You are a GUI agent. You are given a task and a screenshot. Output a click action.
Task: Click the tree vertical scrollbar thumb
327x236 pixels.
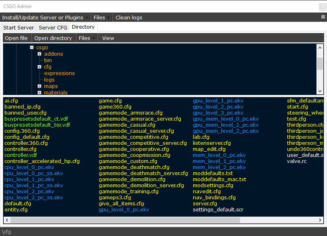320,64
